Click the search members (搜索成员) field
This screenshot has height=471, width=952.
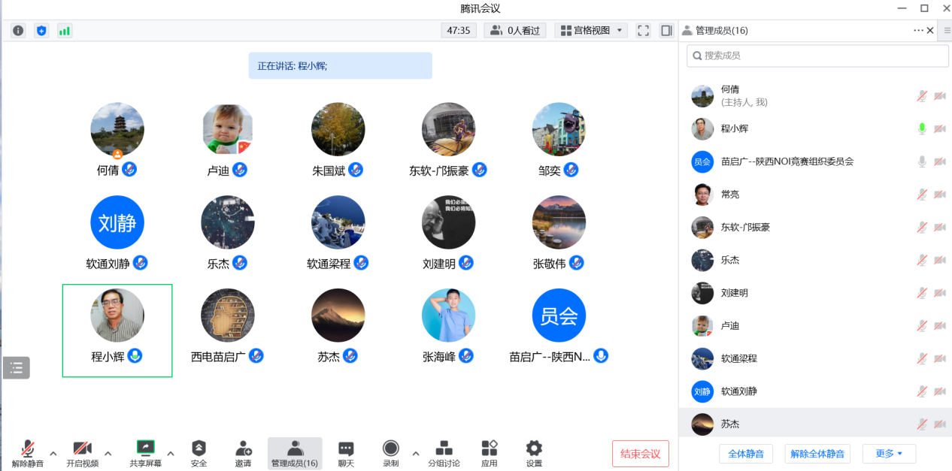click(817, 56)
